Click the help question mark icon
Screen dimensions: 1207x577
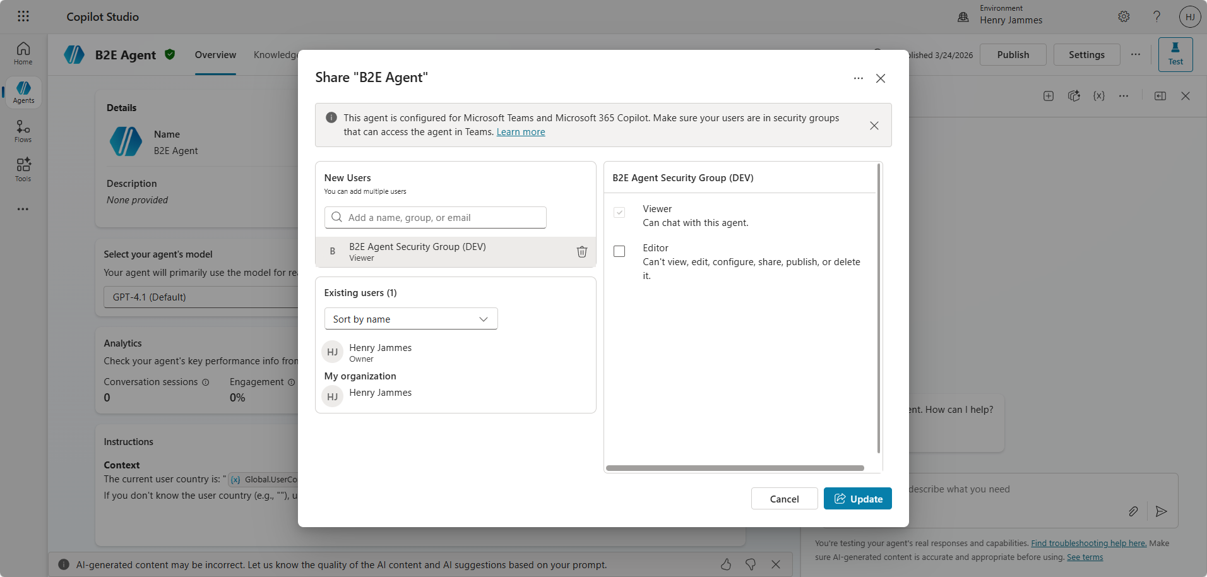click(x=1156, y=16)
